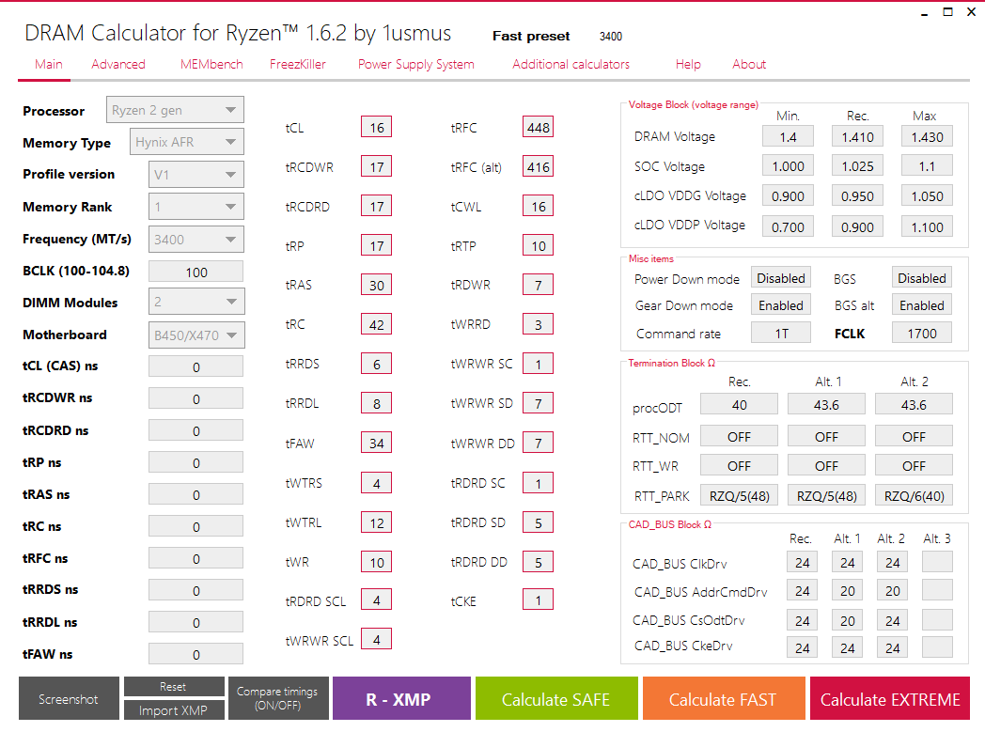Click the R - XMP button
The width and height of the screenshot is (985, 732).
(400, 699)
